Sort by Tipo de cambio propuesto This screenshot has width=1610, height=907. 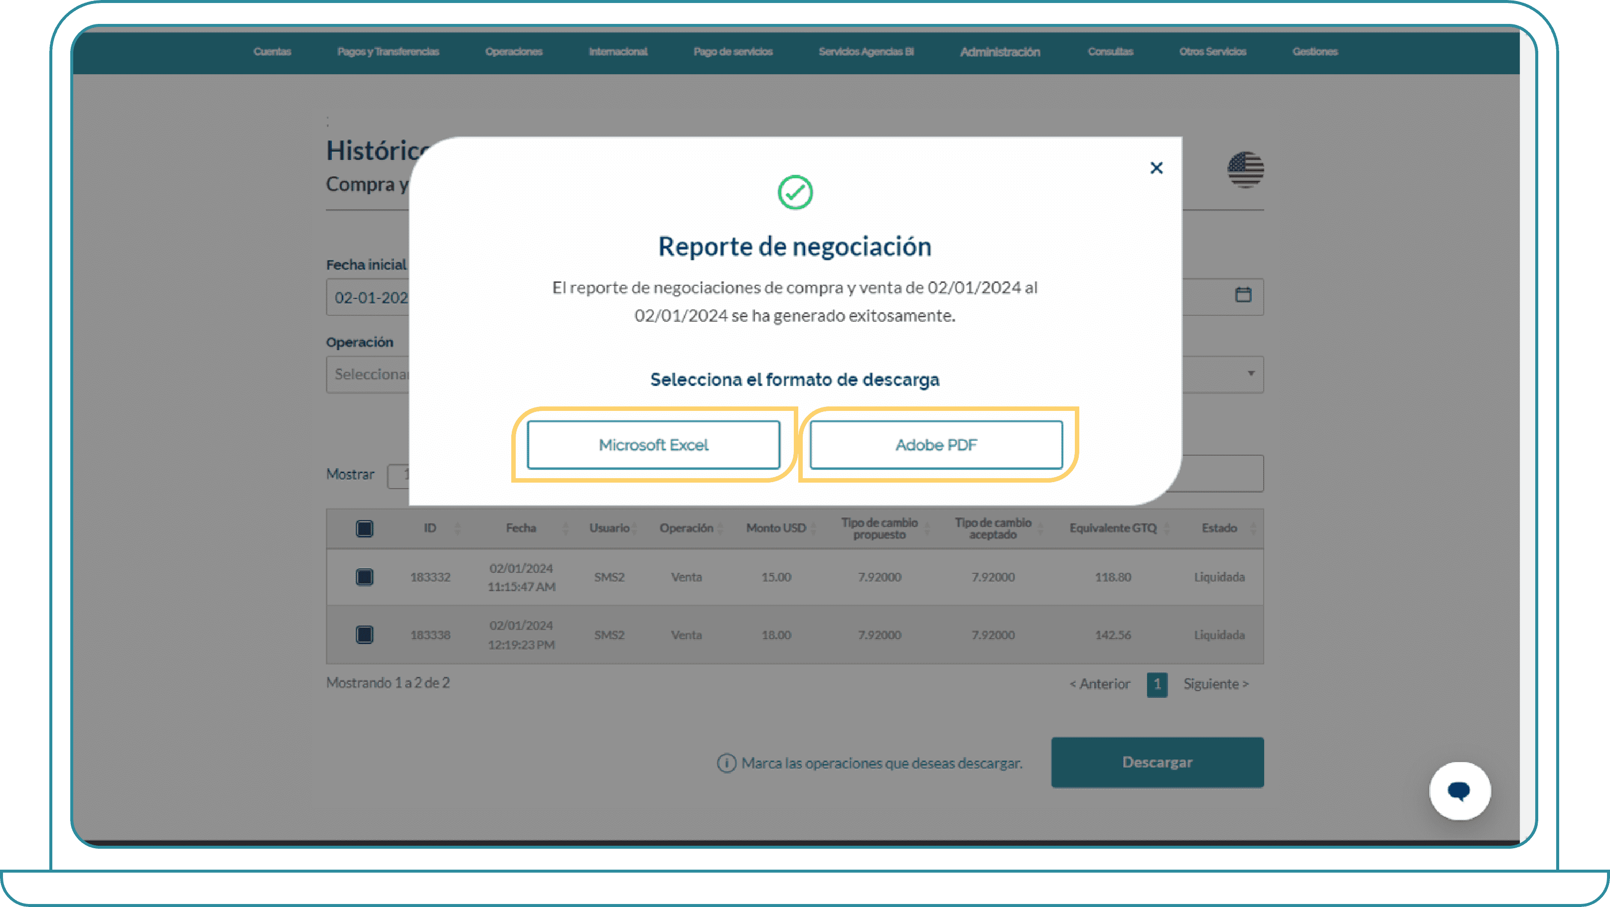tap(927, 528)
